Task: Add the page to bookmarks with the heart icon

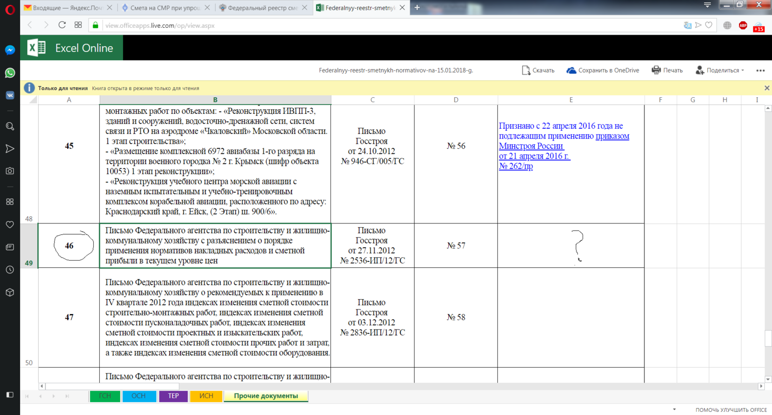Action: (x=708, y=25)
